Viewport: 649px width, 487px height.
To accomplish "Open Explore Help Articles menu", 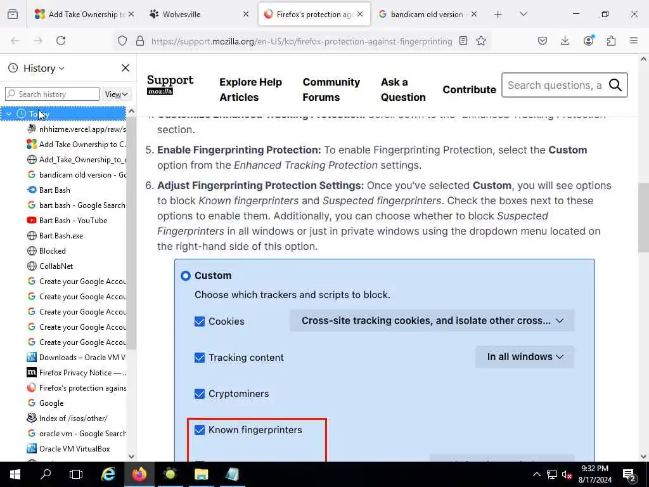I will pyautogui.click(x=250, y=89).
